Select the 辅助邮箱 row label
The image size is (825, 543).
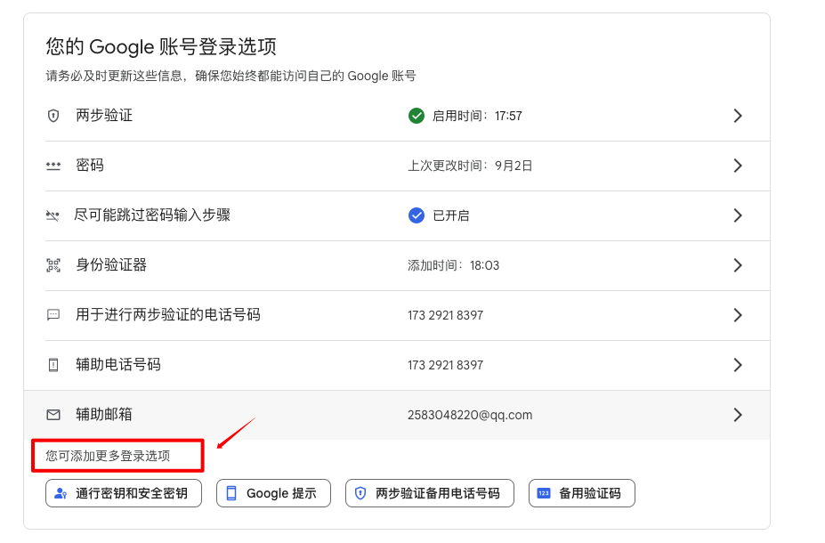(x=104, y=415)
